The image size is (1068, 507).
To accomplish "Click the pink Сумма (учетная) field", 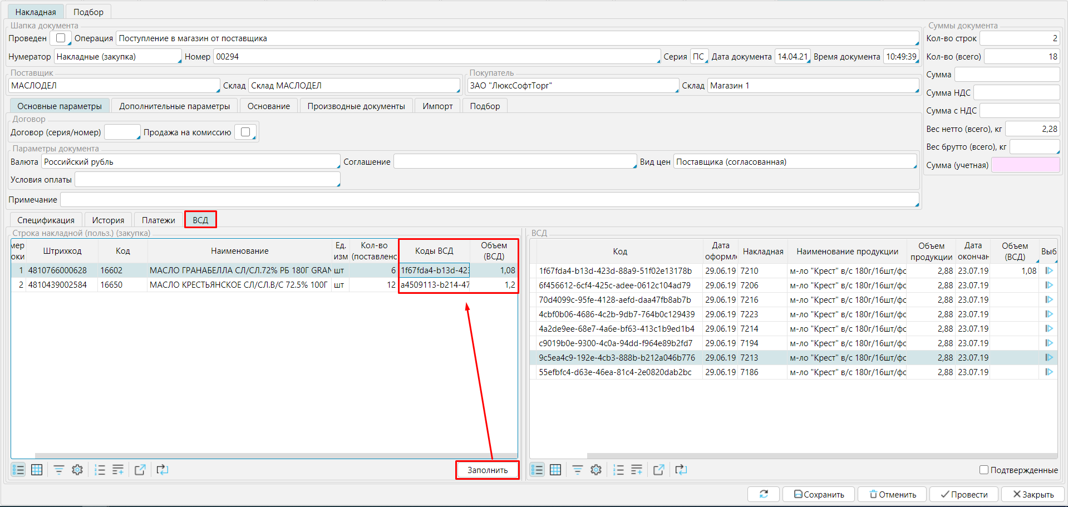I will click(x=1025, y=165).
